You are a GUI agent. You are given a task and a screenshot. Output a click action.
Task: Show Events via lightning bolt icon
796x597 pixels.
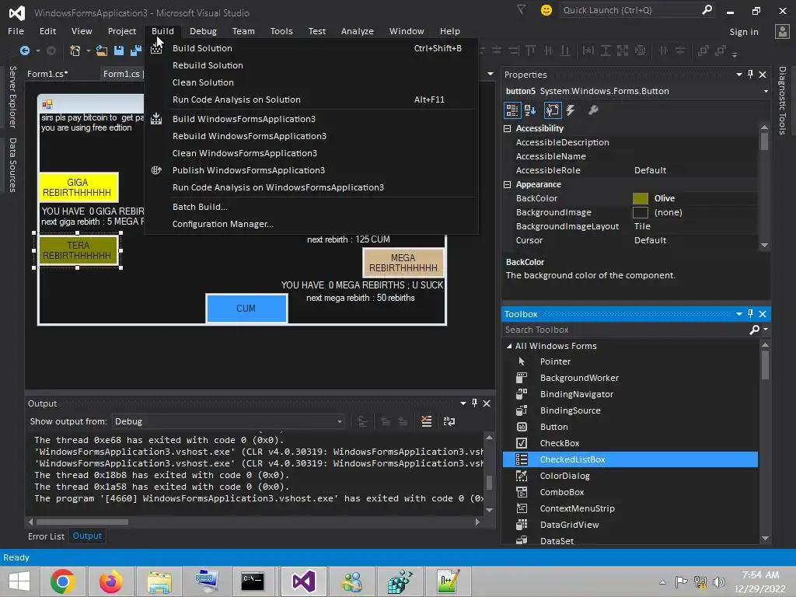pyautogui.click(x=571, y=110)
